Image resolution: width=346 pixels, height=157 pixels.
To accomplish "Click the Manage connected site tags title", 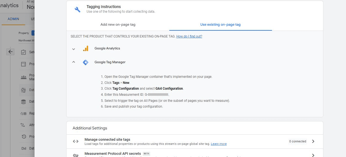I will (x=107, y=140).
